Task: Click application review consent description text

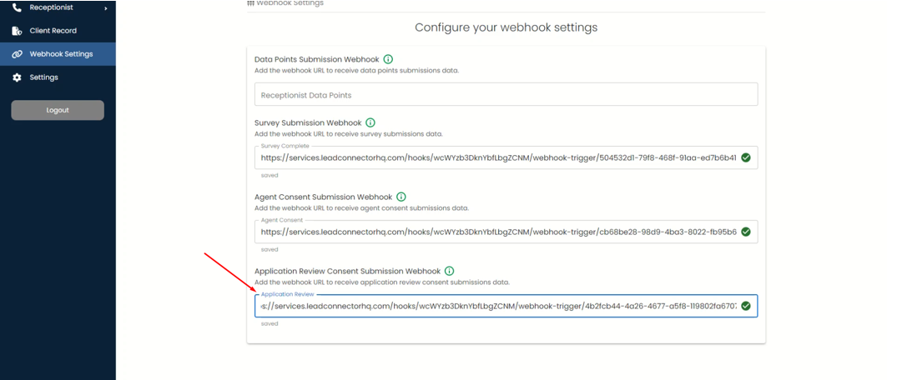Action: [x=382, y=282]
